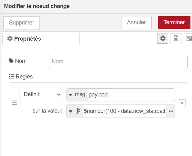The height and width of the screenshot is (156, 192).
Task: Click the red Terminer button
Action: (x=174, y=23)
